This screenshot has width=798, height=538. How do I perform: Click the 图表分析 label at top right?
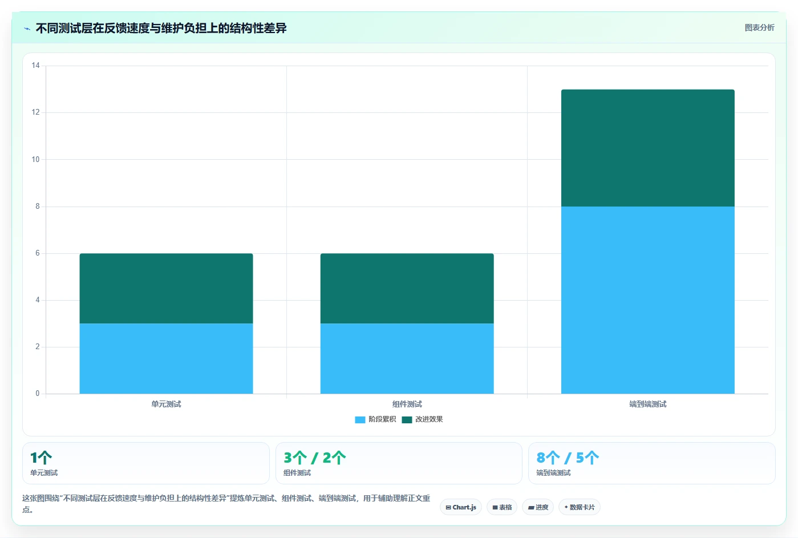point(760,27)
